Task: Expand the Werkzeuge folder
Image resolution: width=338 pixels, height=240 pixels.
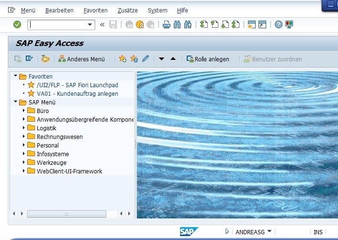Action: [24, 162]
